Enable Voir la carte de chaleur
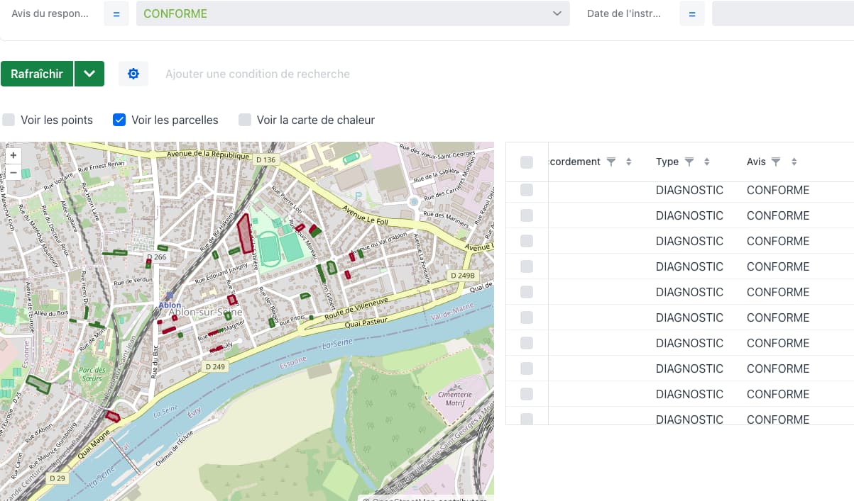Viewport: 854px width, 501px height. coord(245,120)
